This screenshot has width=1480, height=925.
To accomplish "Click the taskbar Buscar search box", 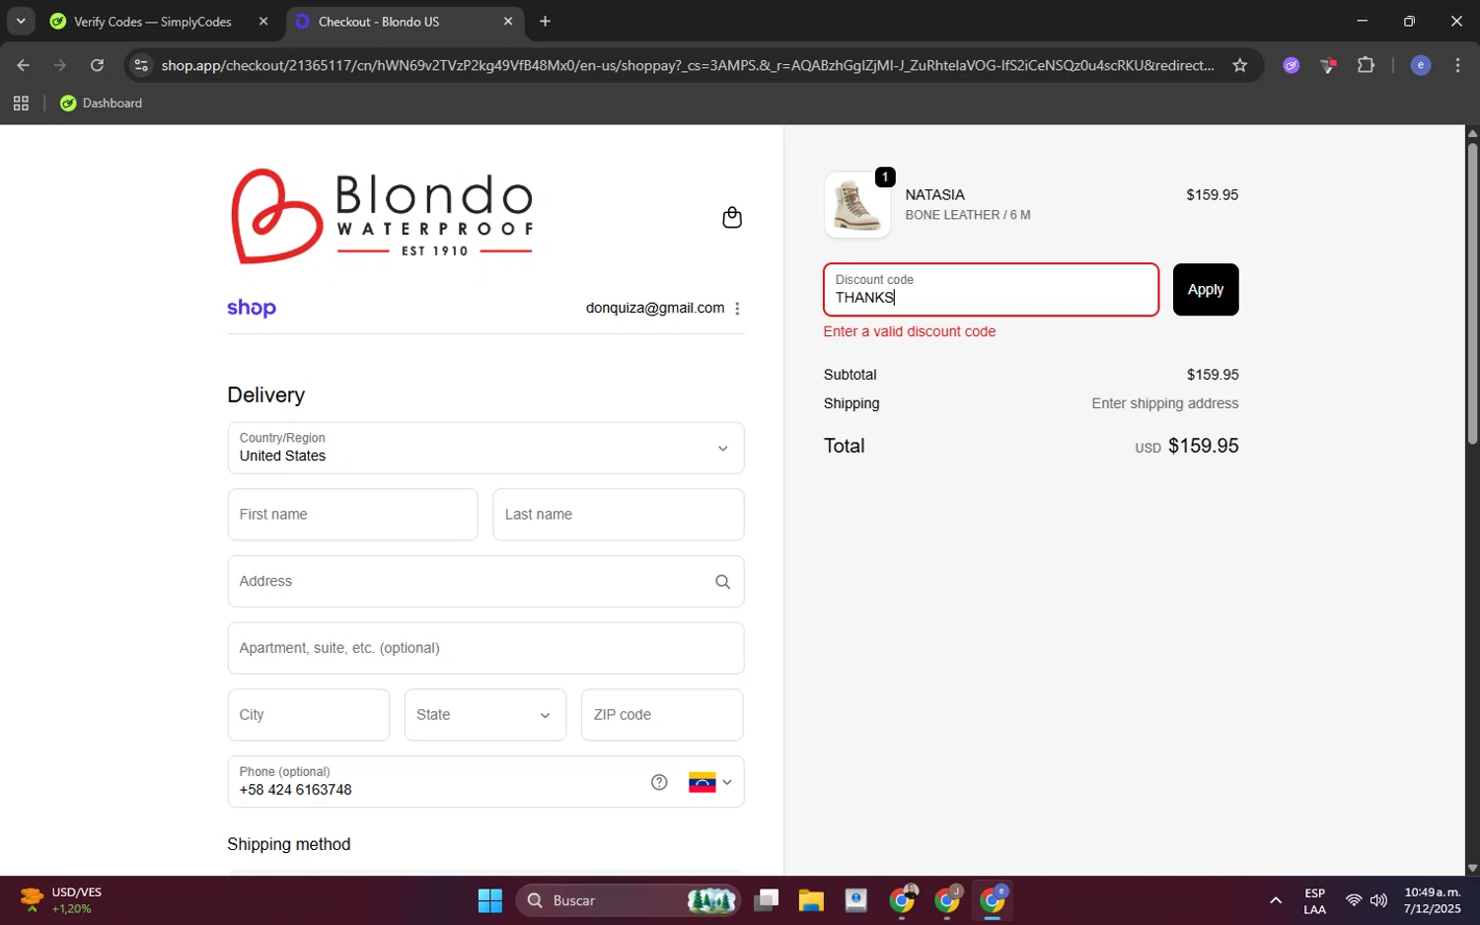I will click(628, 900).
